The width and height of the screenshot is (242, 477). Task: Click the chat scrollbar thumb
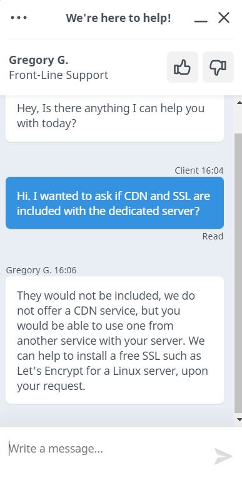coord(239,273)
